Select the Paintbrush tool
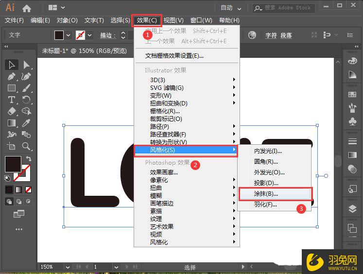 tap(26, 88)
